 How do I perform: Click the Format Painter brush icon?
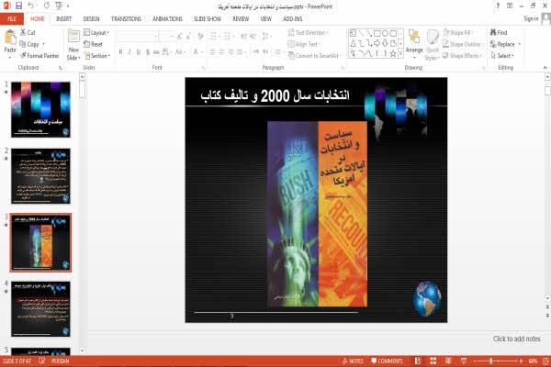(23, 55)
